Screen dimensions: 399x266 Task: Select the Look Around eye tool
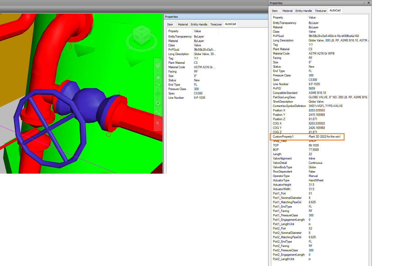click(x=158, y=103)
